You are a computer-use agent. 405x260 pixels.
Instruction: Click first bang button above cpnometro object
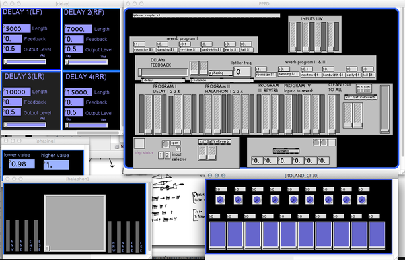click(316, 143)
